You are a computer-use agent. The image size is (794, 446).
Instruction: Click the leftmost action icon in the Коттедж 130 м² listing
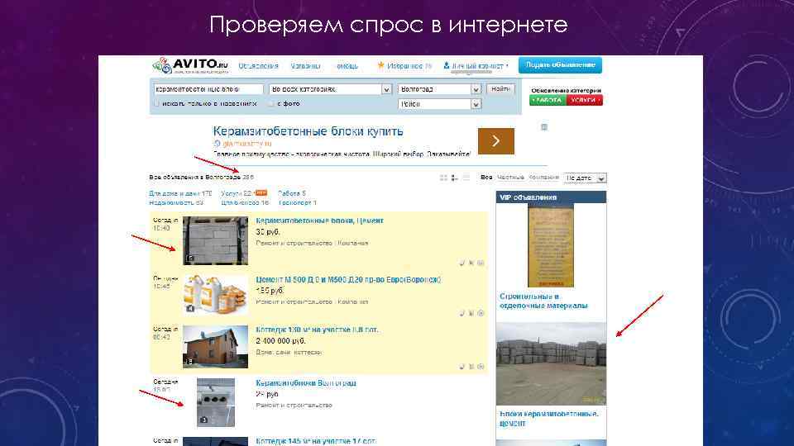(x=462, y=367)
